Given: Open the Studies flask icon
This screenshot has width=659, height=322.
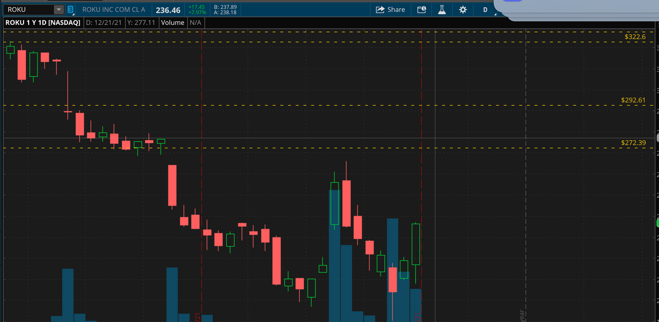Looking at the screenshot, I should 442,10.
